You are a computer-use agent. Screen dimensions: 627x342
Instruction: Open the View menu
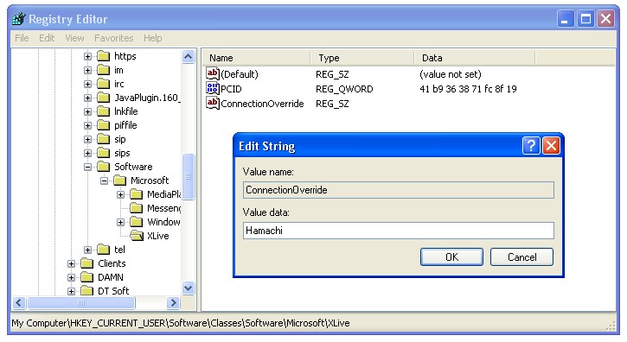click(x=74, y=38)
